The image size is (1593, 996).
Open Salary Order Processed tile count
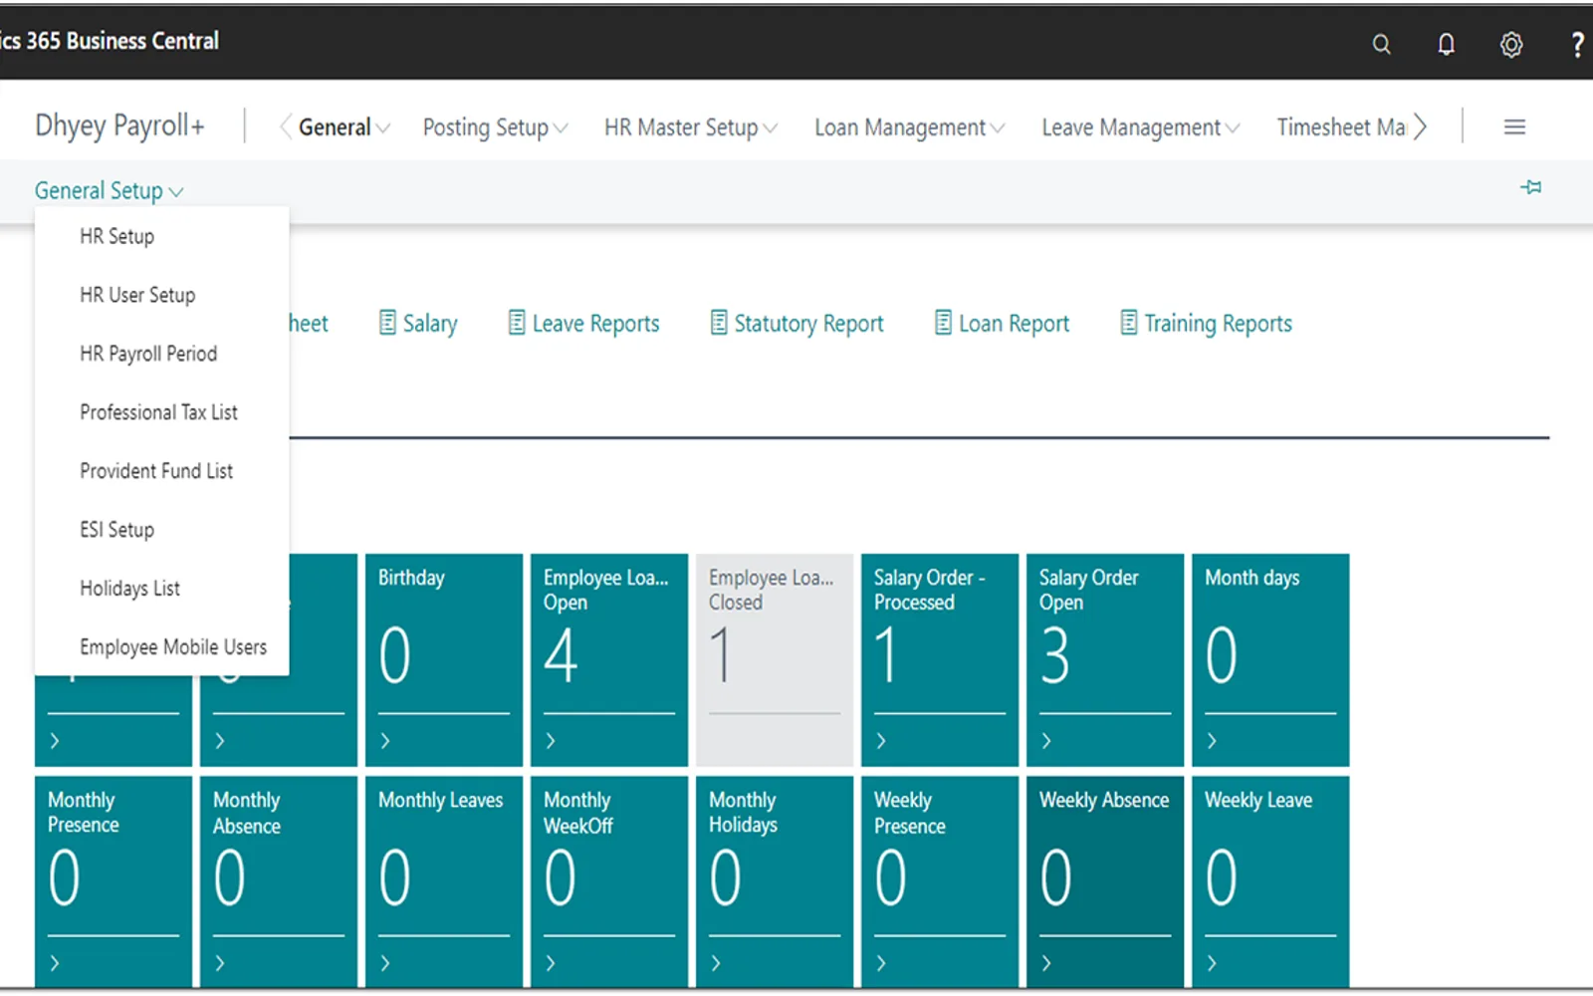coord(887,655)
